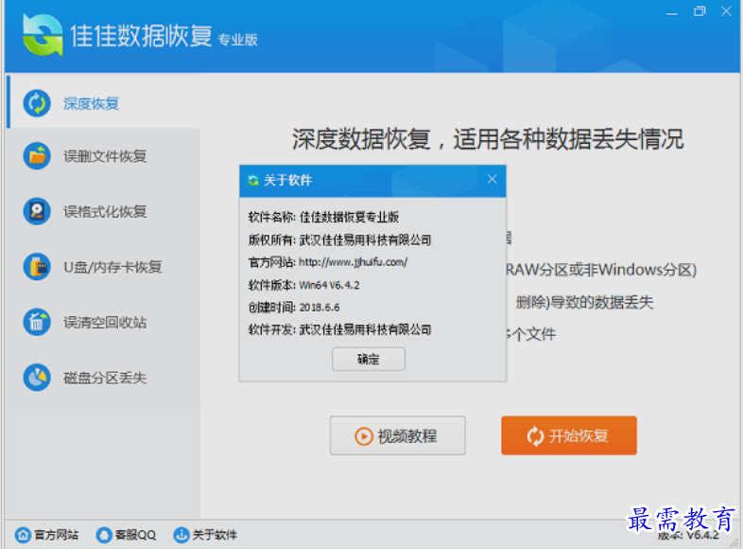Click the QQ bell icon beside 客服QQ

[104, 535]
